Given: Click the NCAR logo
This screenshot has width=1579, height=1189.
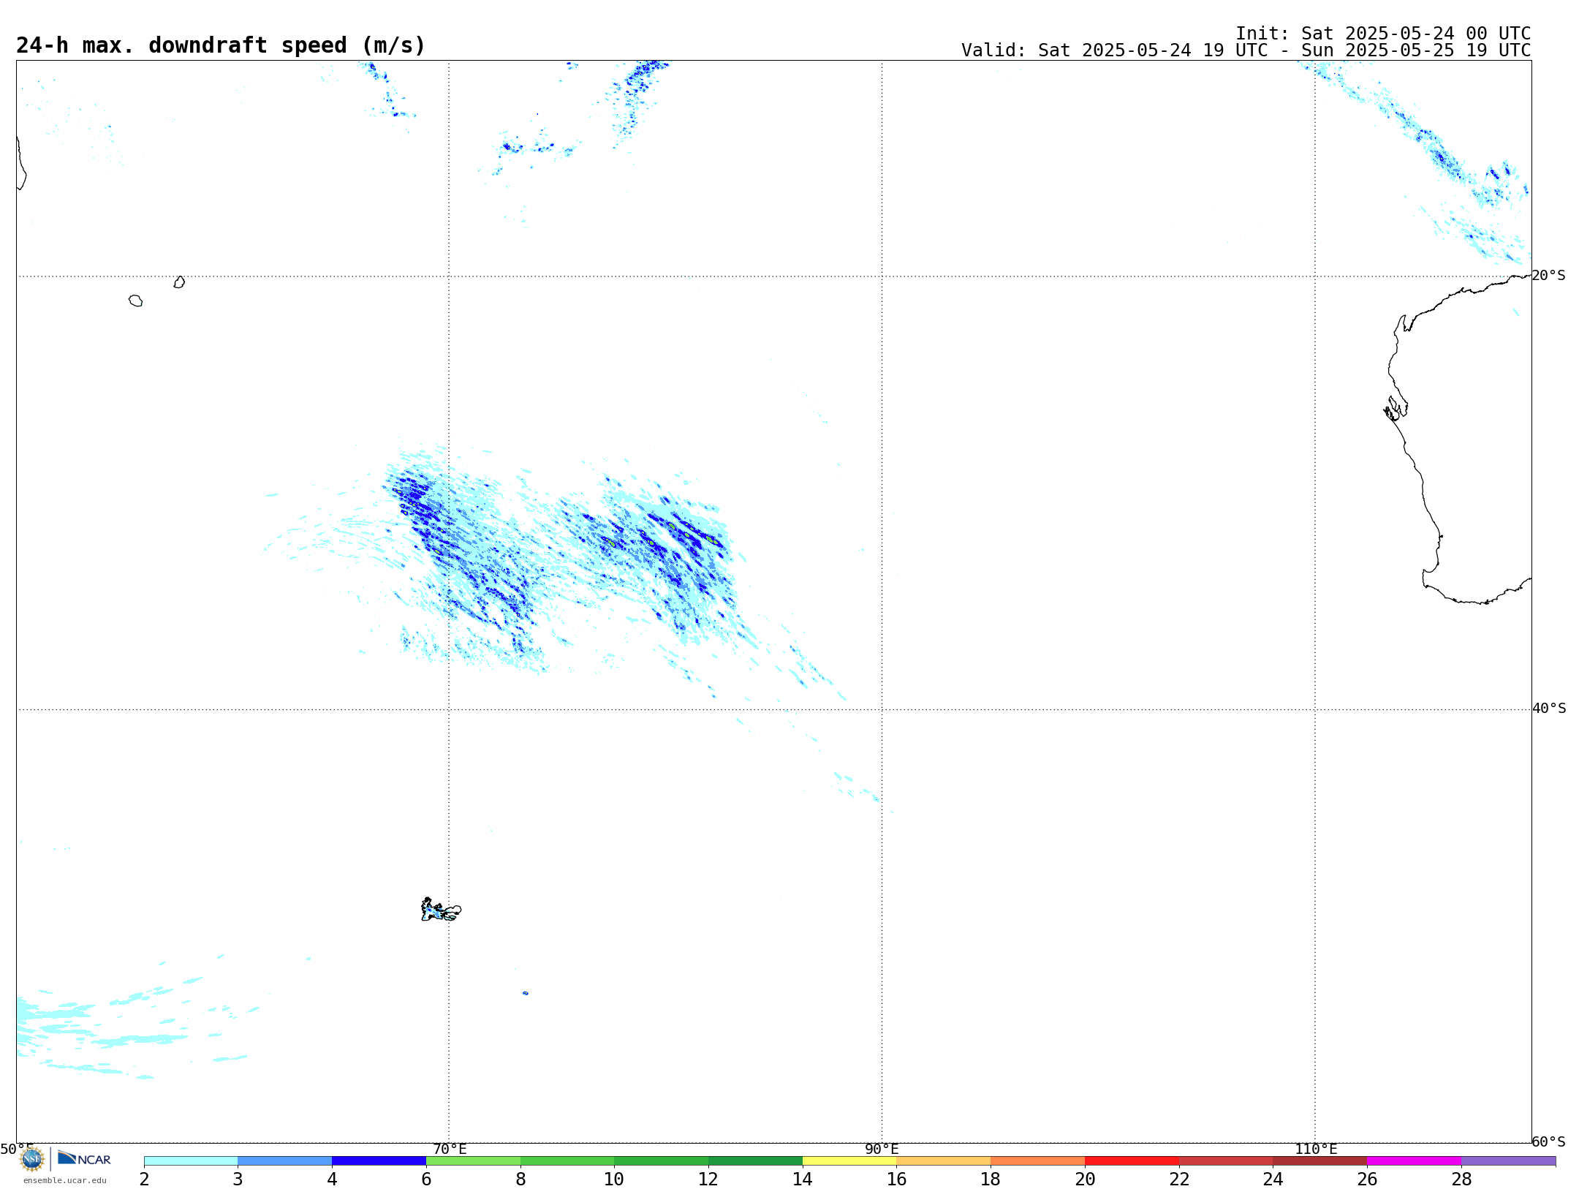Looking at the screenshot, I should click(84, 1159).
